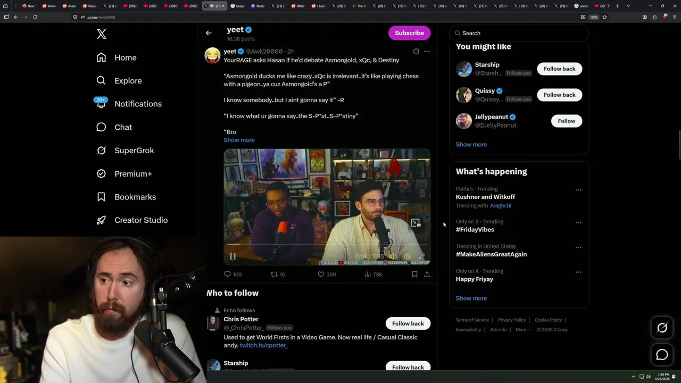This screenshot has height=383, width=681.
Task: Open Privacy Policy link
Action: 512,320
